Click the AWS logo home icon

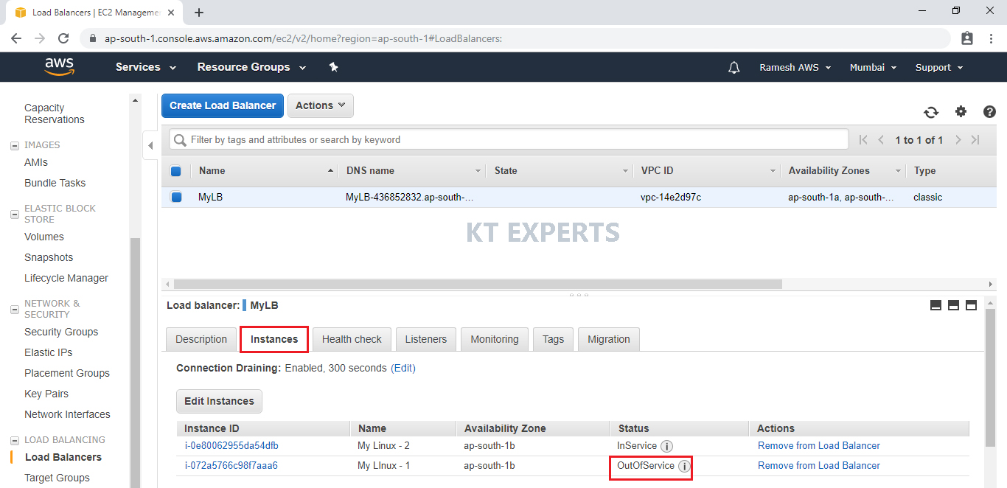point(60,67)
